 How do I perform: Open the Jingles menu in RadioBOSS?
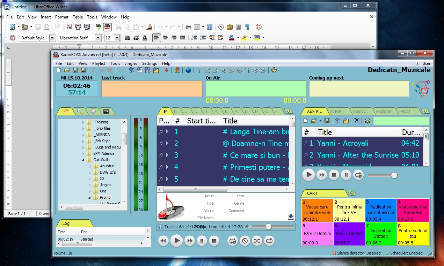(131, 63)
